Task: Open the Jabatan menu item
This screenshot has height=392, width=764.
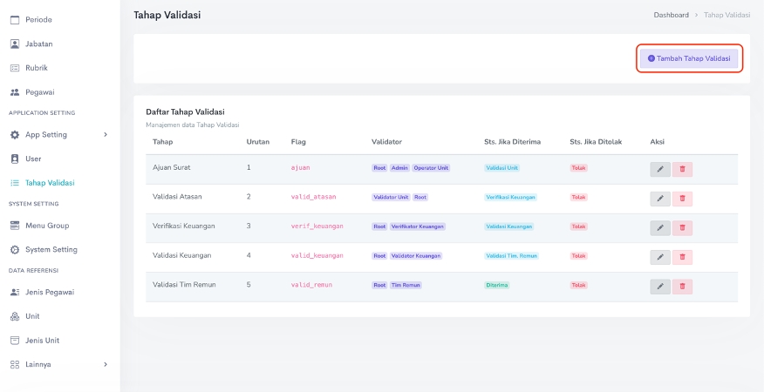Action: pyautogui.click(x=38, y=44)
